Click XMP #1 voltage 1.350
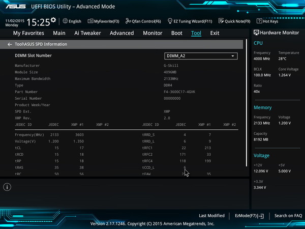The image size is (305, 229). (78, 141)
